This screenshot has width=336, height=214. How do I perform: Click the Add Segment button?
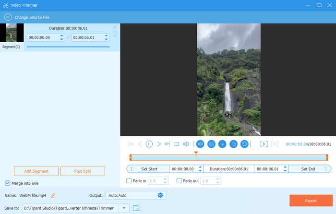pos(36,171)
